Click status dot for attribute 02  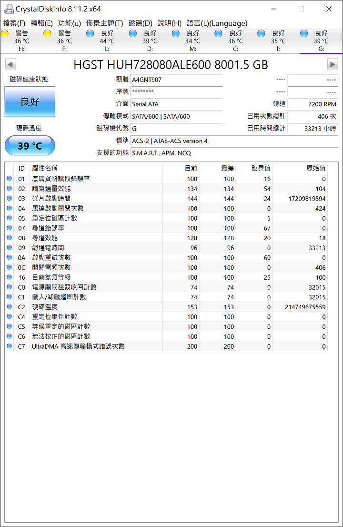(x=10, y=188)
